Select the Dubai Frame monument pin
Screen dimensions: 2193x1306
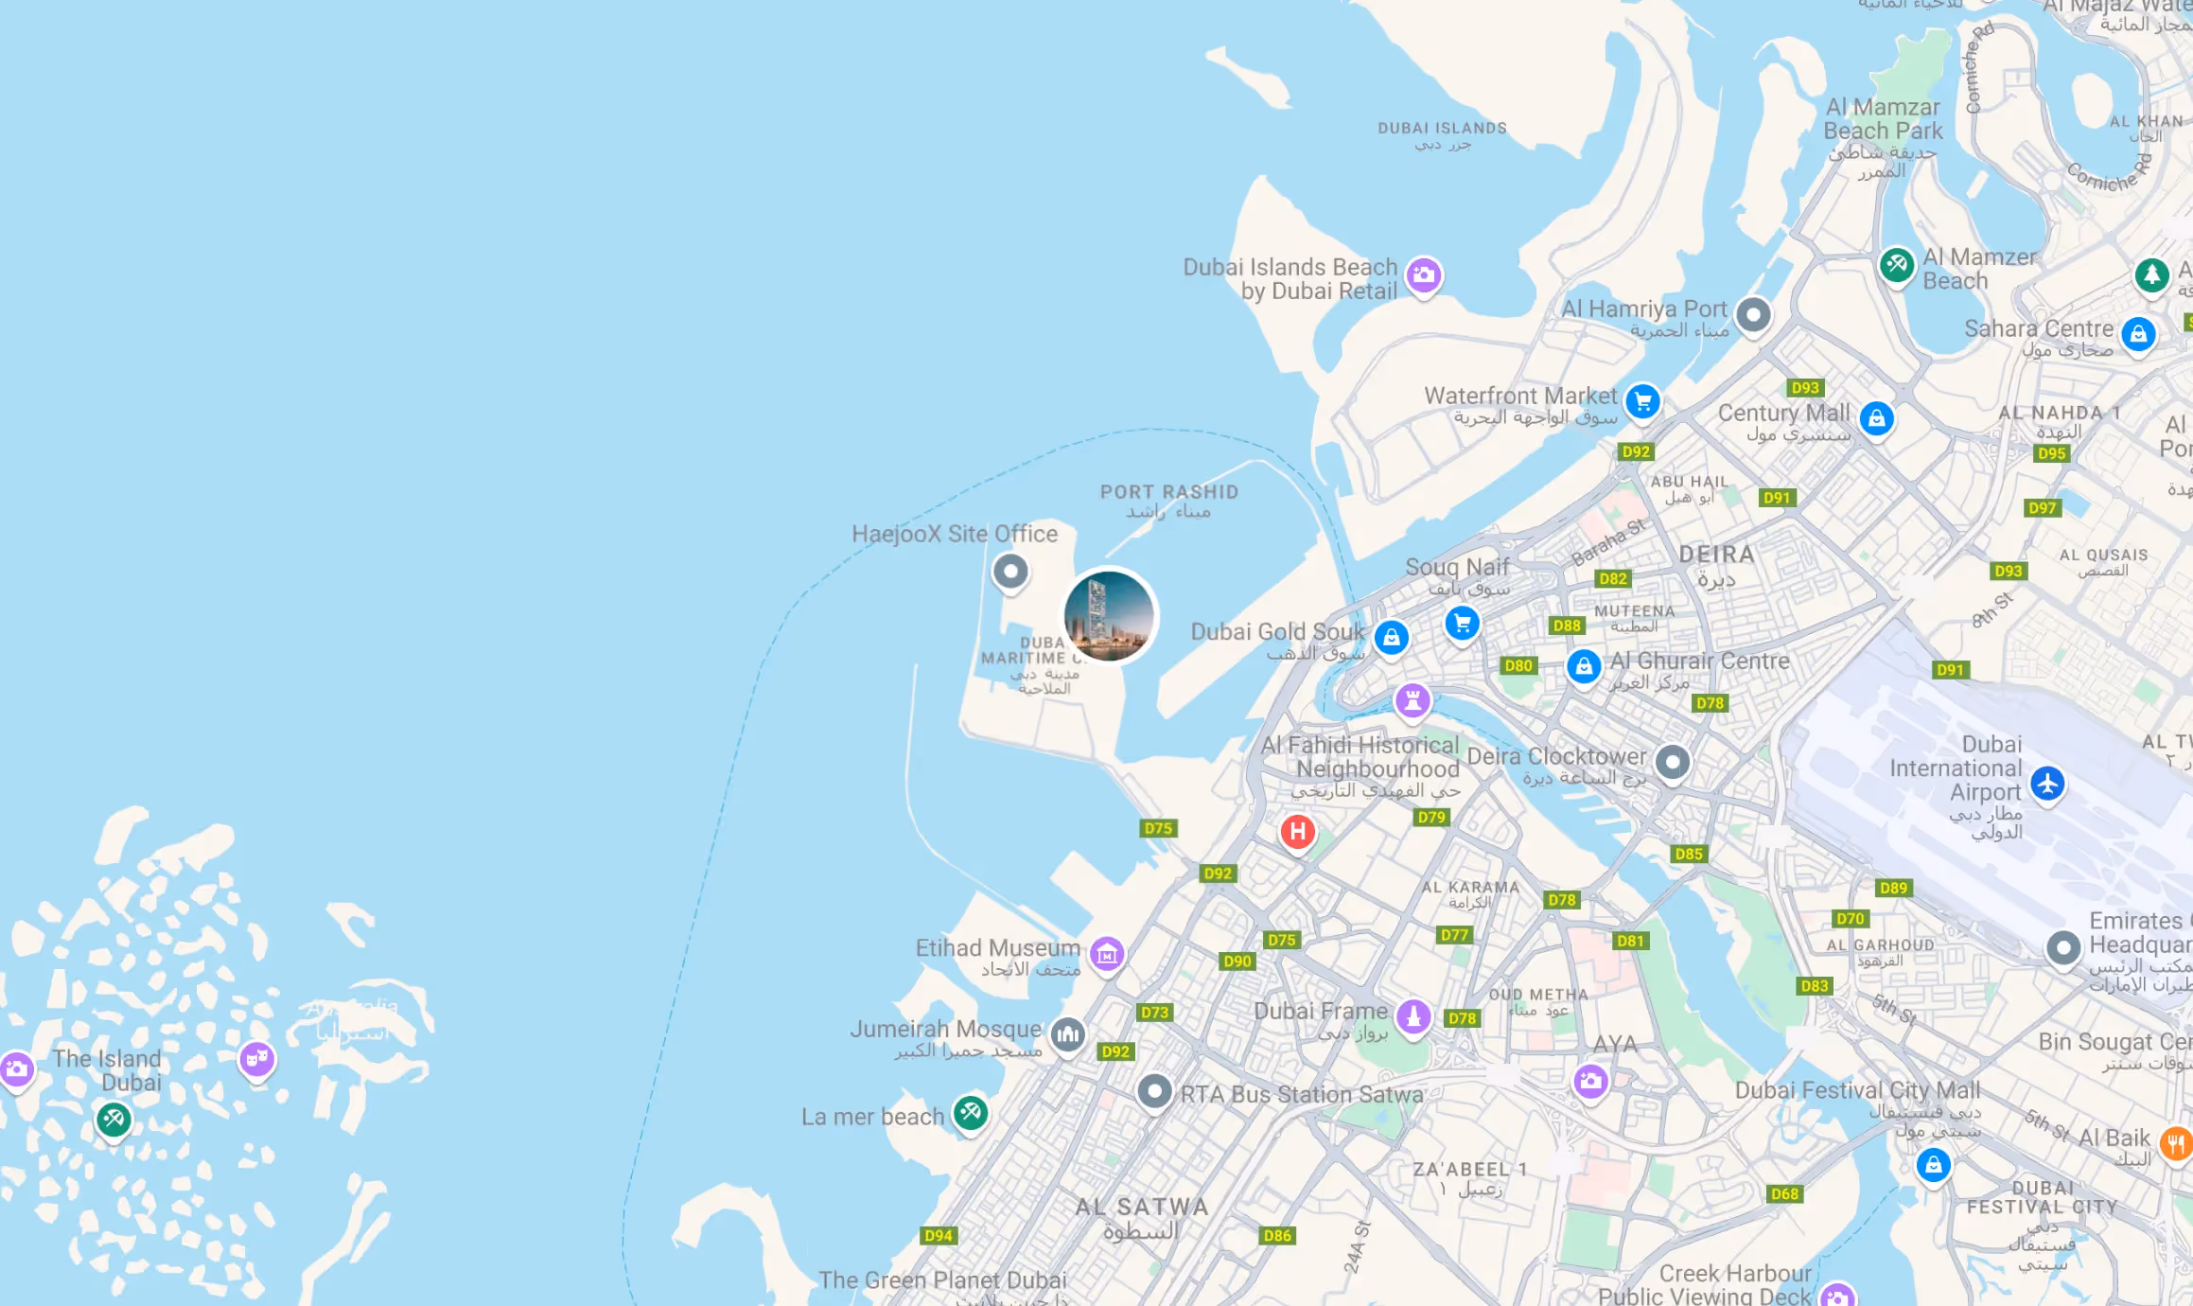click(1413, 1017)
